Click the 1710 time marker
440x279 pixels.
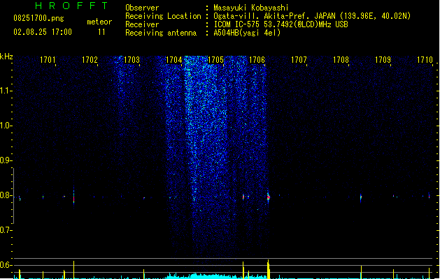(425, 60)
